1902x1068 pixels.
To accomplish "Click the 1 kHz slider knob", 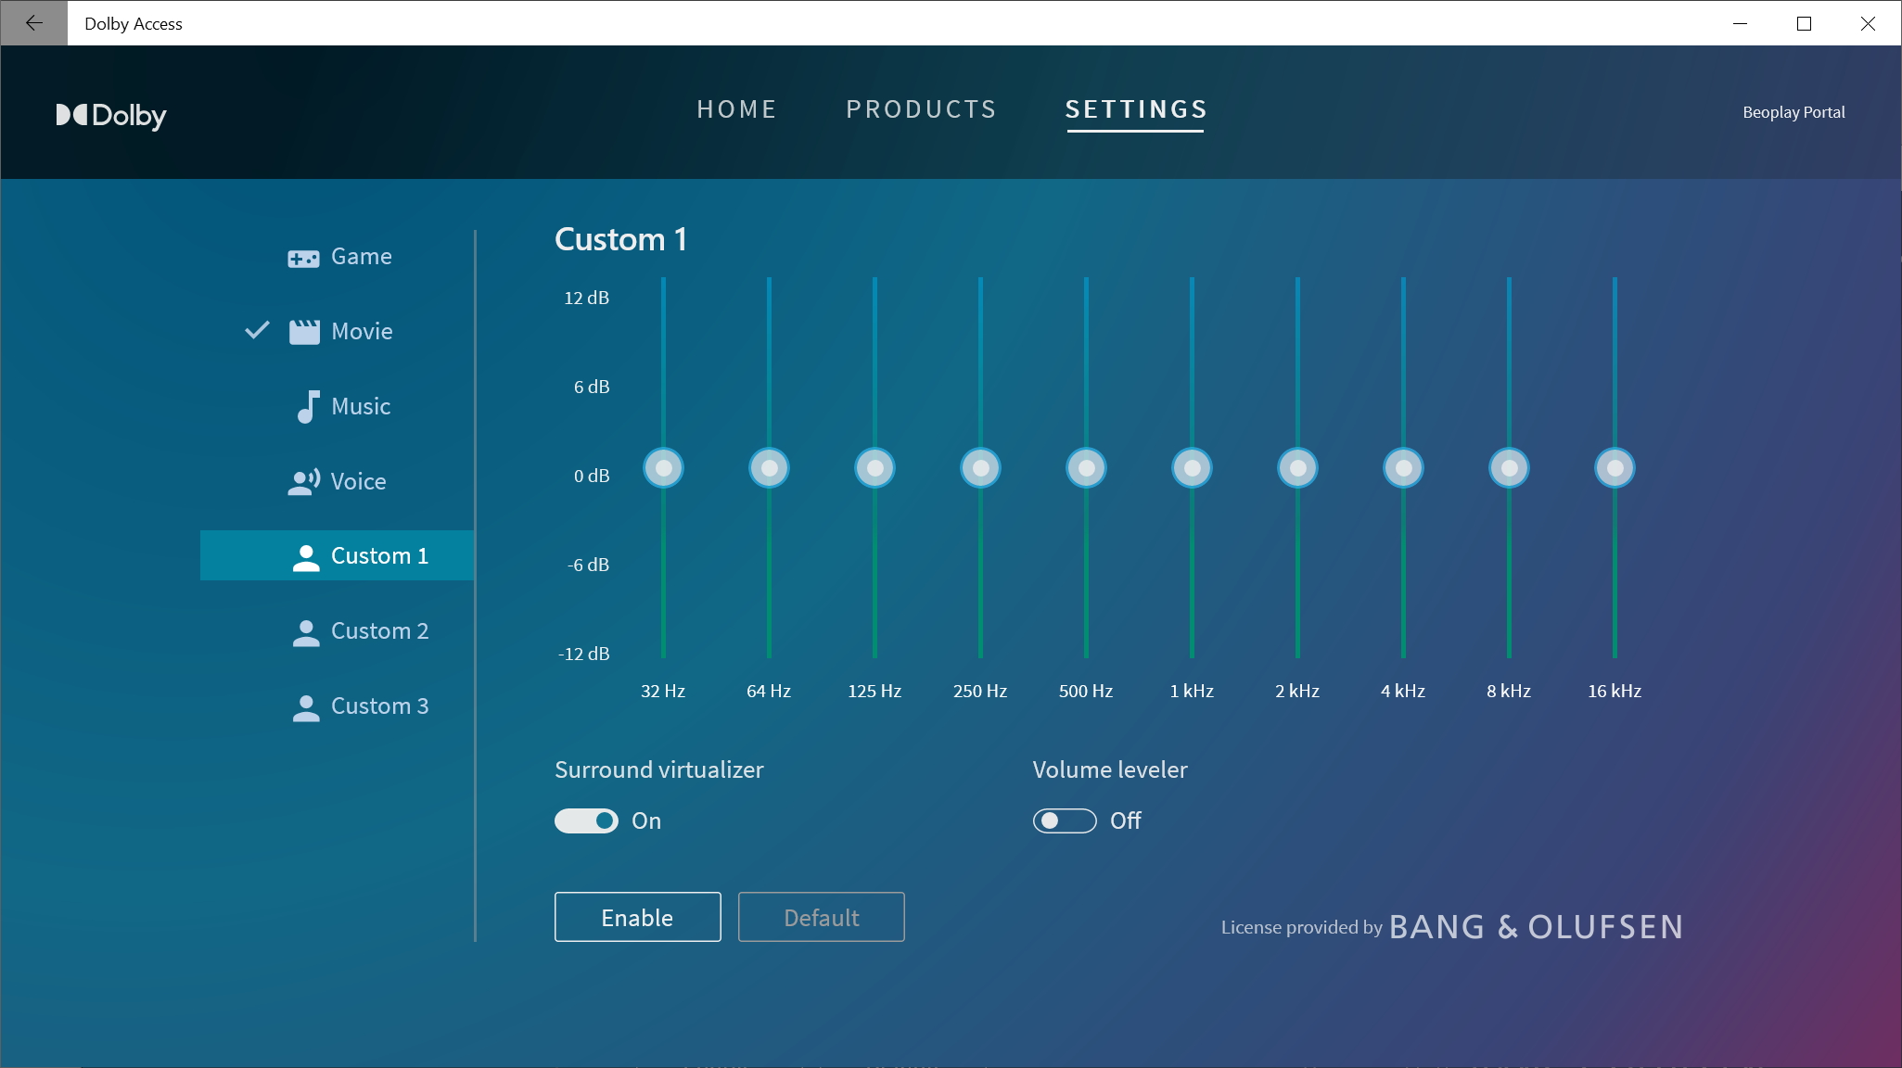I will click(1192, 468).
